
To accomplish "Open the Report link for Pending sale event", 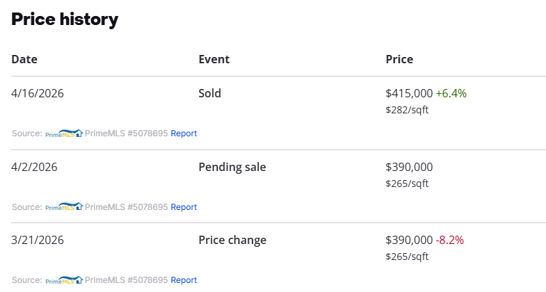I will [x=184, y=206].
